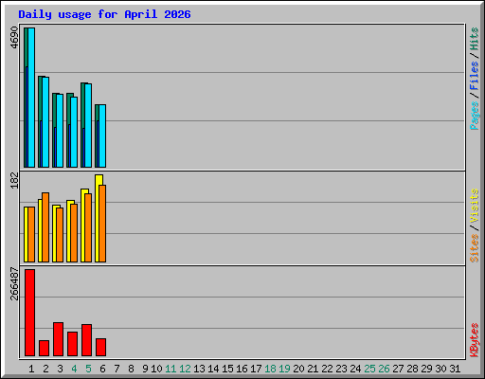Click day 1 orange sites bar

pos(31,235)
